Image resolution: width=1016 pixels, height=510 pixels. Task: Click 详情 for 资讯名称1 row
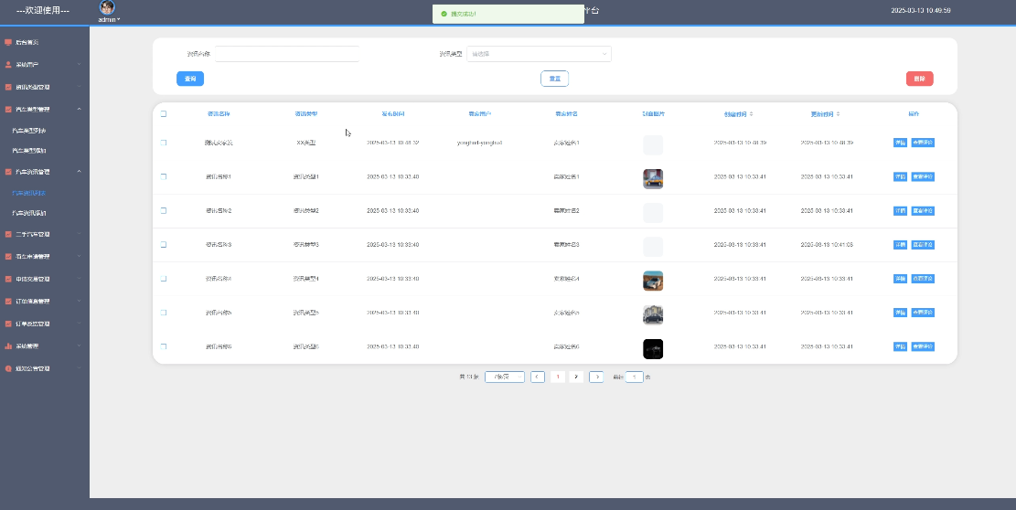click(x=900, y=176)
